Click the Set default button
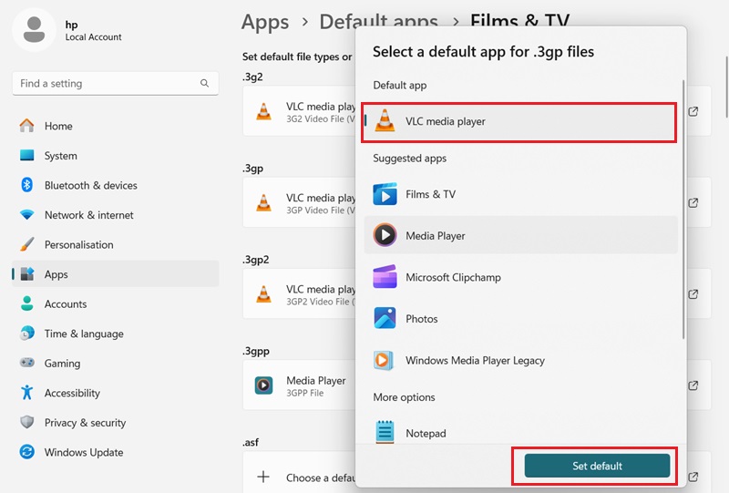The height and width of the screenshot is (493, 729). (597, 466)
